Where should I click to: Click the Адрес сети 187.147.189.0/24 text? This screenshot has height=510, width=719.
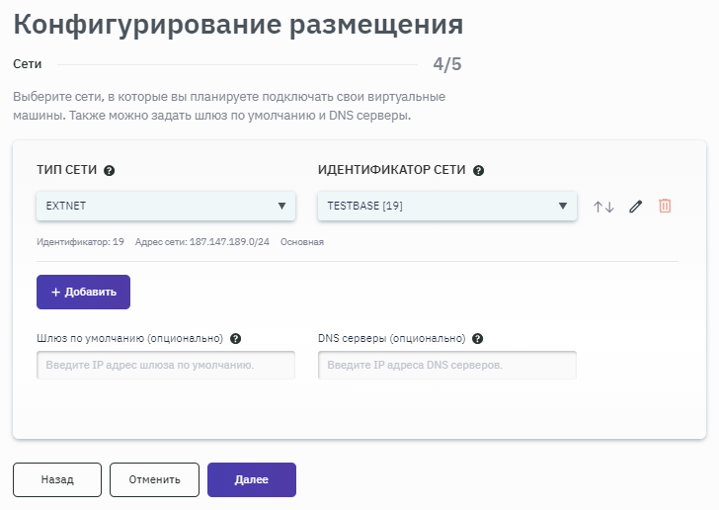tap(203, 241)
